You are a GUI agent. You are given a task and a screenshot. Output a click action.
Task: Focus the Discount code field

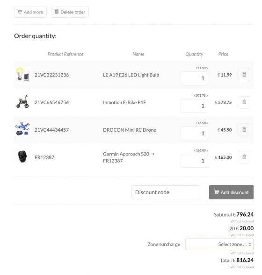click(x=166, y=192)
